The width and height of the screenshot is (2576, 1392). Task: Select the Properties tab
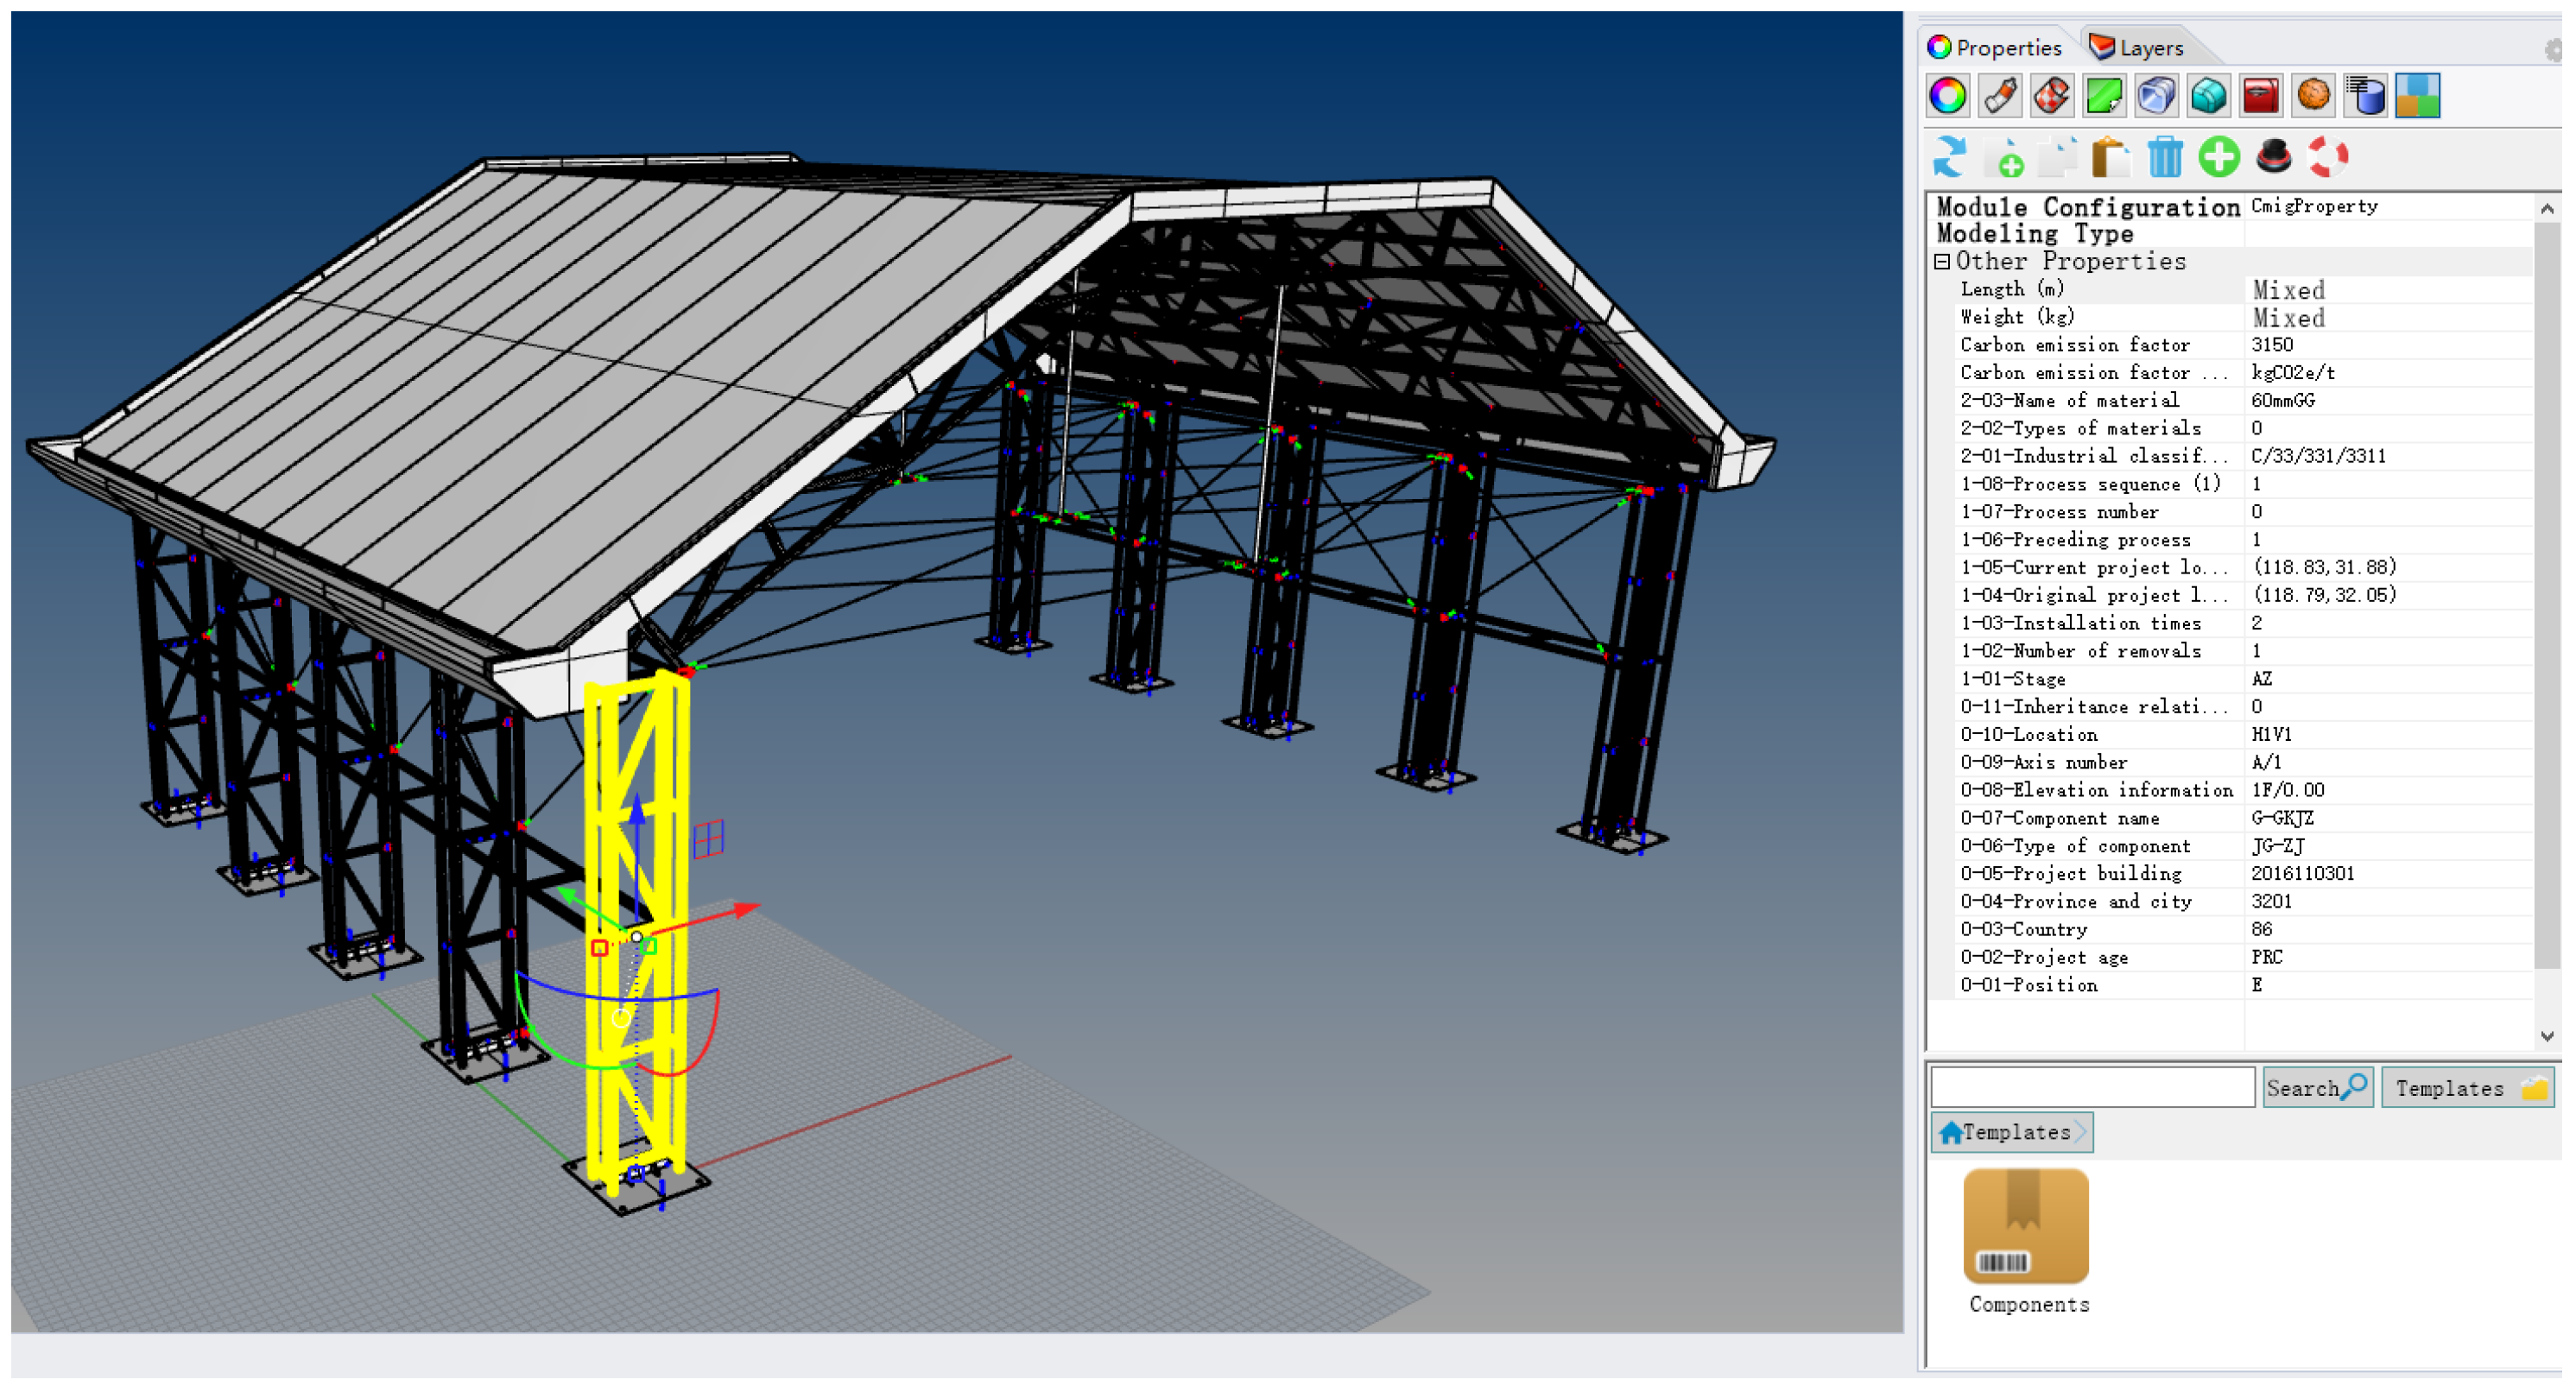[x=1994, y=48]
